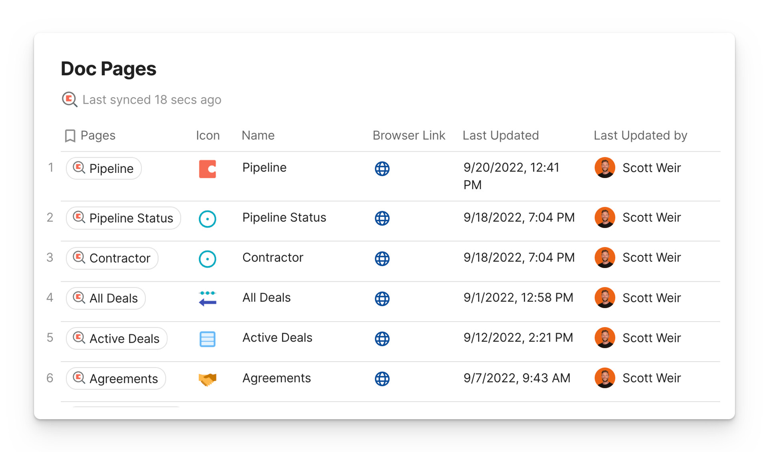
Task: Click the sync icon beside Last synced
Action: point(69,99)
